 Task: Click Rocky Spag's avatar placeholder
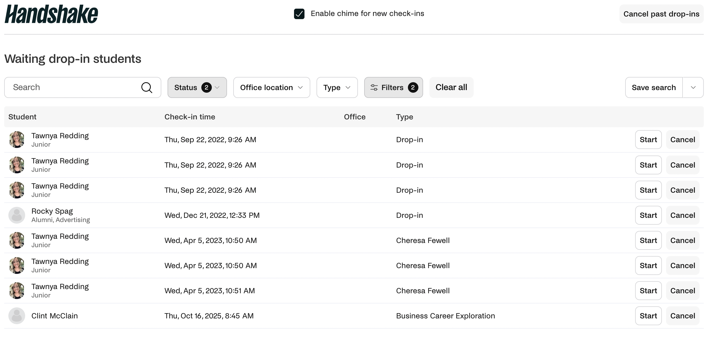click(17, 215)
